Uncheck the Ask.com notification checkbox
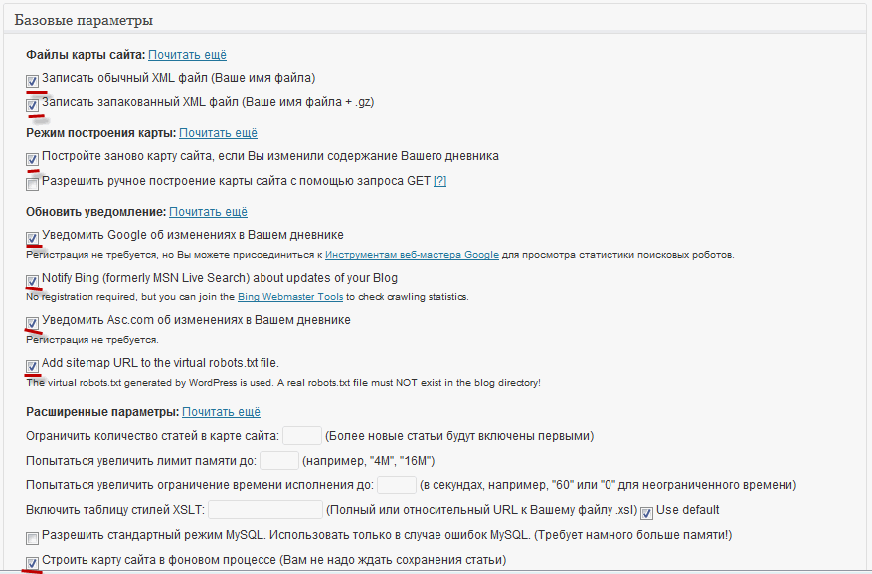This screenshot has height=574, width=872. pyautogui.click(x=33, y=322)
